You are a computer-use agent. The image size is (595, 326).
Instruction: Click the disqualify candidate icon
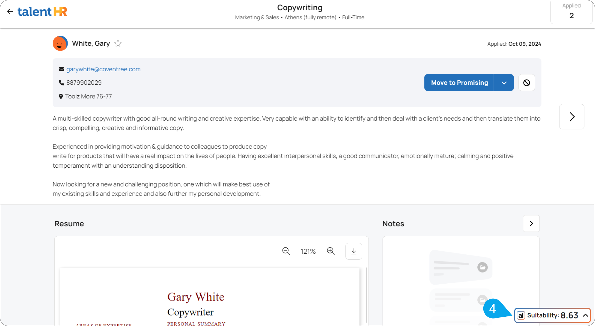pyautogui.click(x=527, y=83)
